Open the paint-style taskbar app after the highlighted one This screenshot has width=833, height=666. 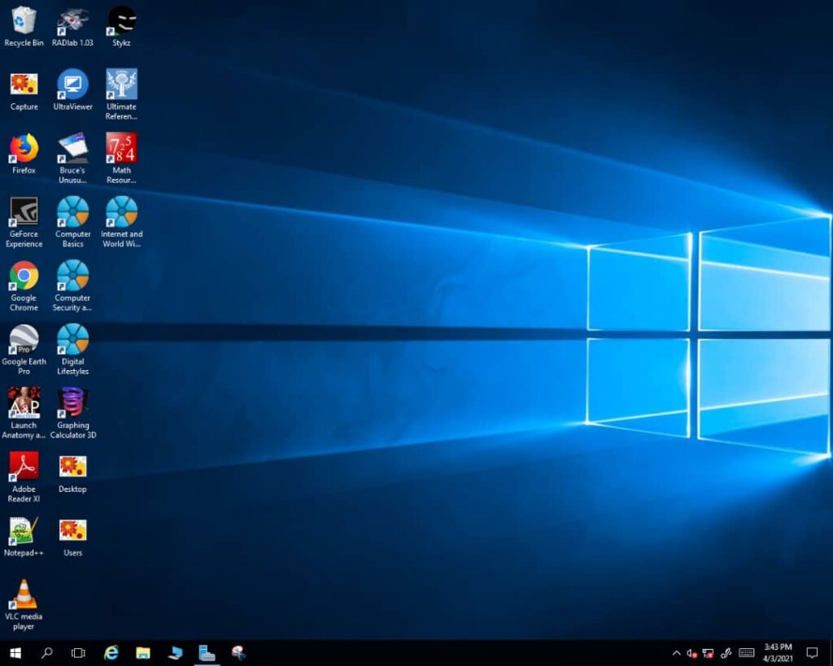tap(238, 653)
